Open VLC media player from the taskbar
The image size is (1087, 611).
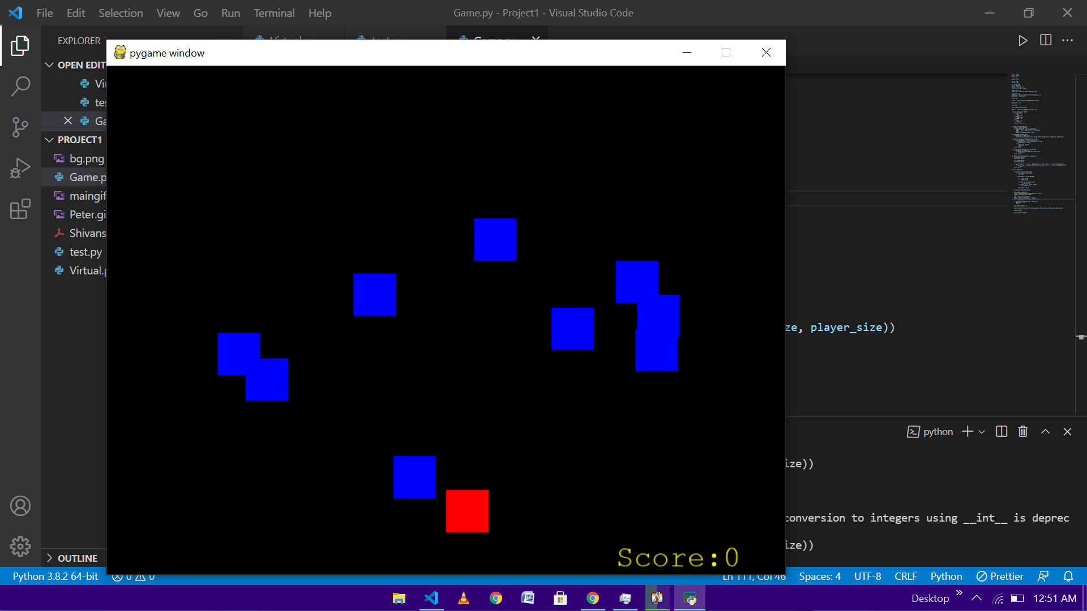pos(463,597)
